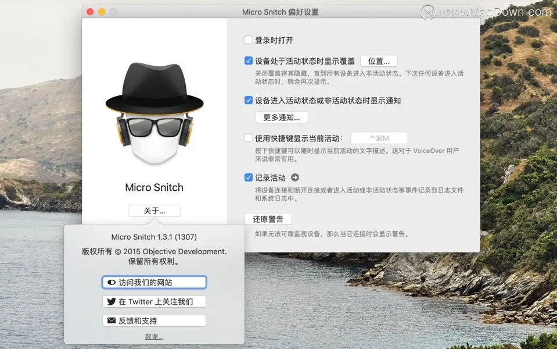Click description text starting 关闭覆盖将其隐藏
Image resolution: width=557 pixels, height=349 pixels.
359,77
